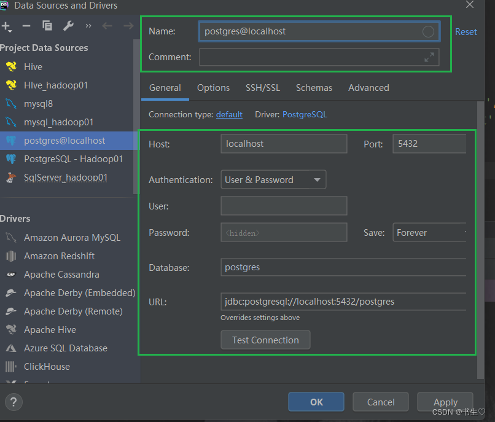This screenshot has width=495, height=422.
Task: Add a new data source with plus icon
Action: point(6,26)
